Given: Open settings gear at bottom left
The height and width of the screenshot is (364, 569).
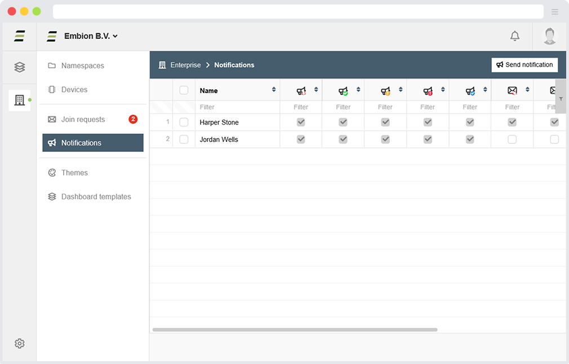Looking at the screenshot, I should pos(20,343).
